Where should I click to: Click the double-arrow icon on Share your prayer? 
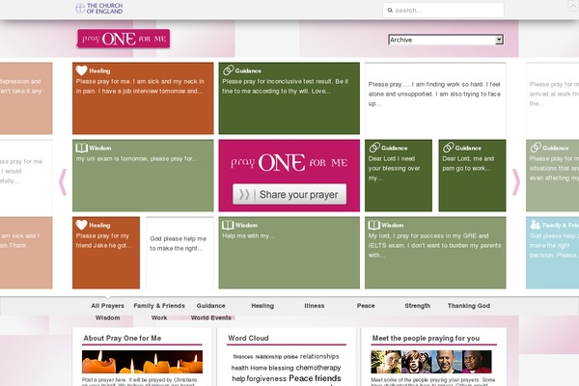tap(244, 194)
